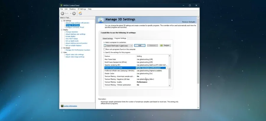Click the Home toolbar icon
The image size is (266, 121).
coord(80,13)
